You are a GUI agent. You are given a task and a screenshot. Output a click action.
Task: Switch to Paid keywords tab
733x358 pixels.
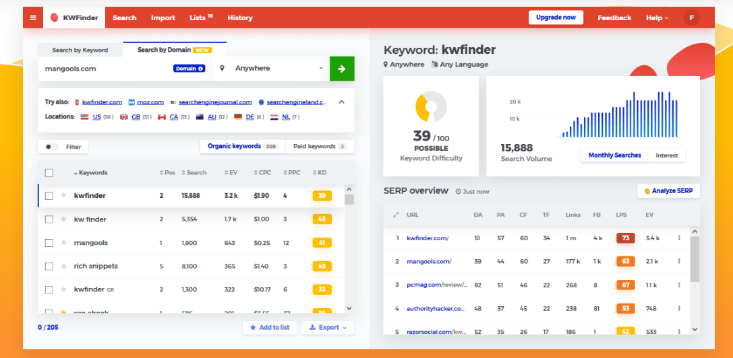(x=319, y=146)
